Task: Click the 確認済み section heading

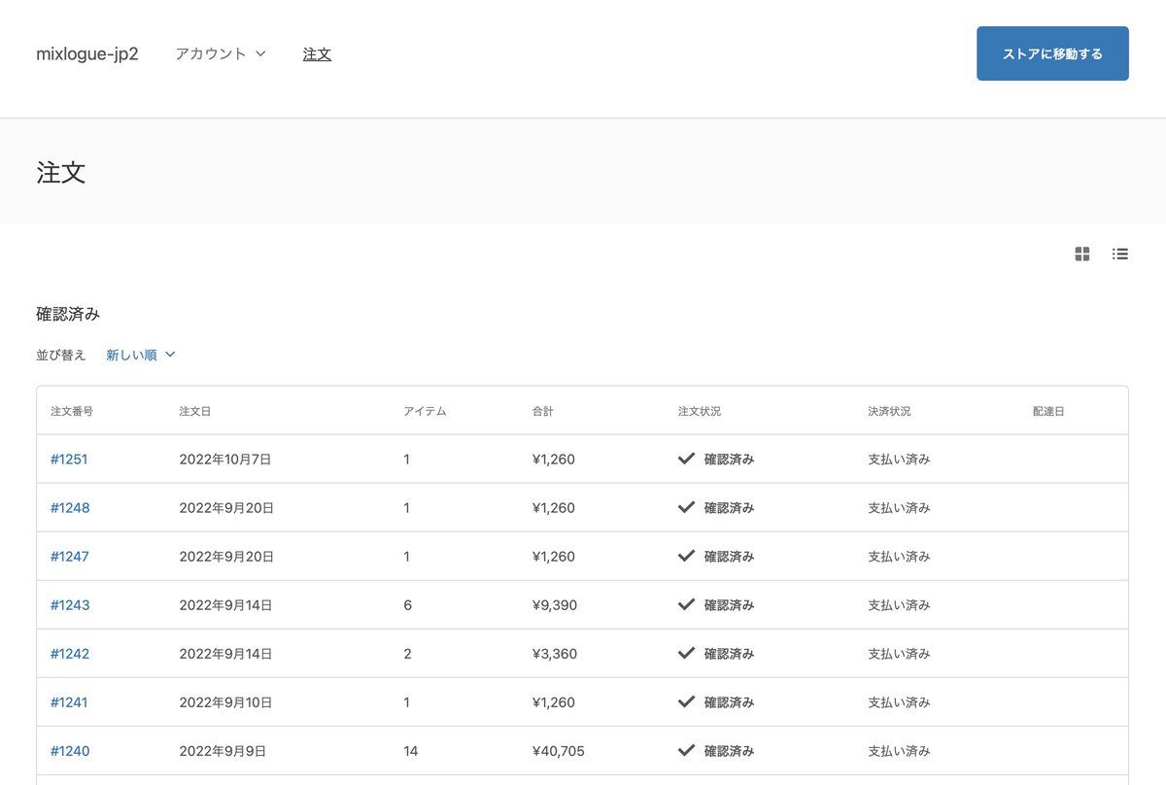Action: [x=68, y=314]
